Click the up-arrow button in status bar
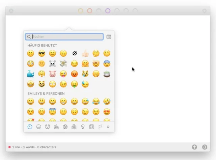This screenshot has width=216, height=160. (x=194, y=147)
